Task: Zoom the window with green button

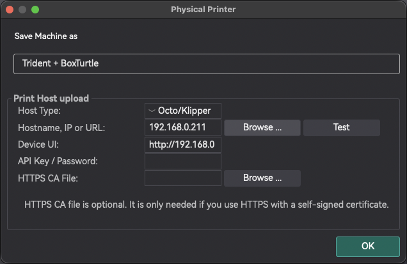Action: (x=35, y=10)
